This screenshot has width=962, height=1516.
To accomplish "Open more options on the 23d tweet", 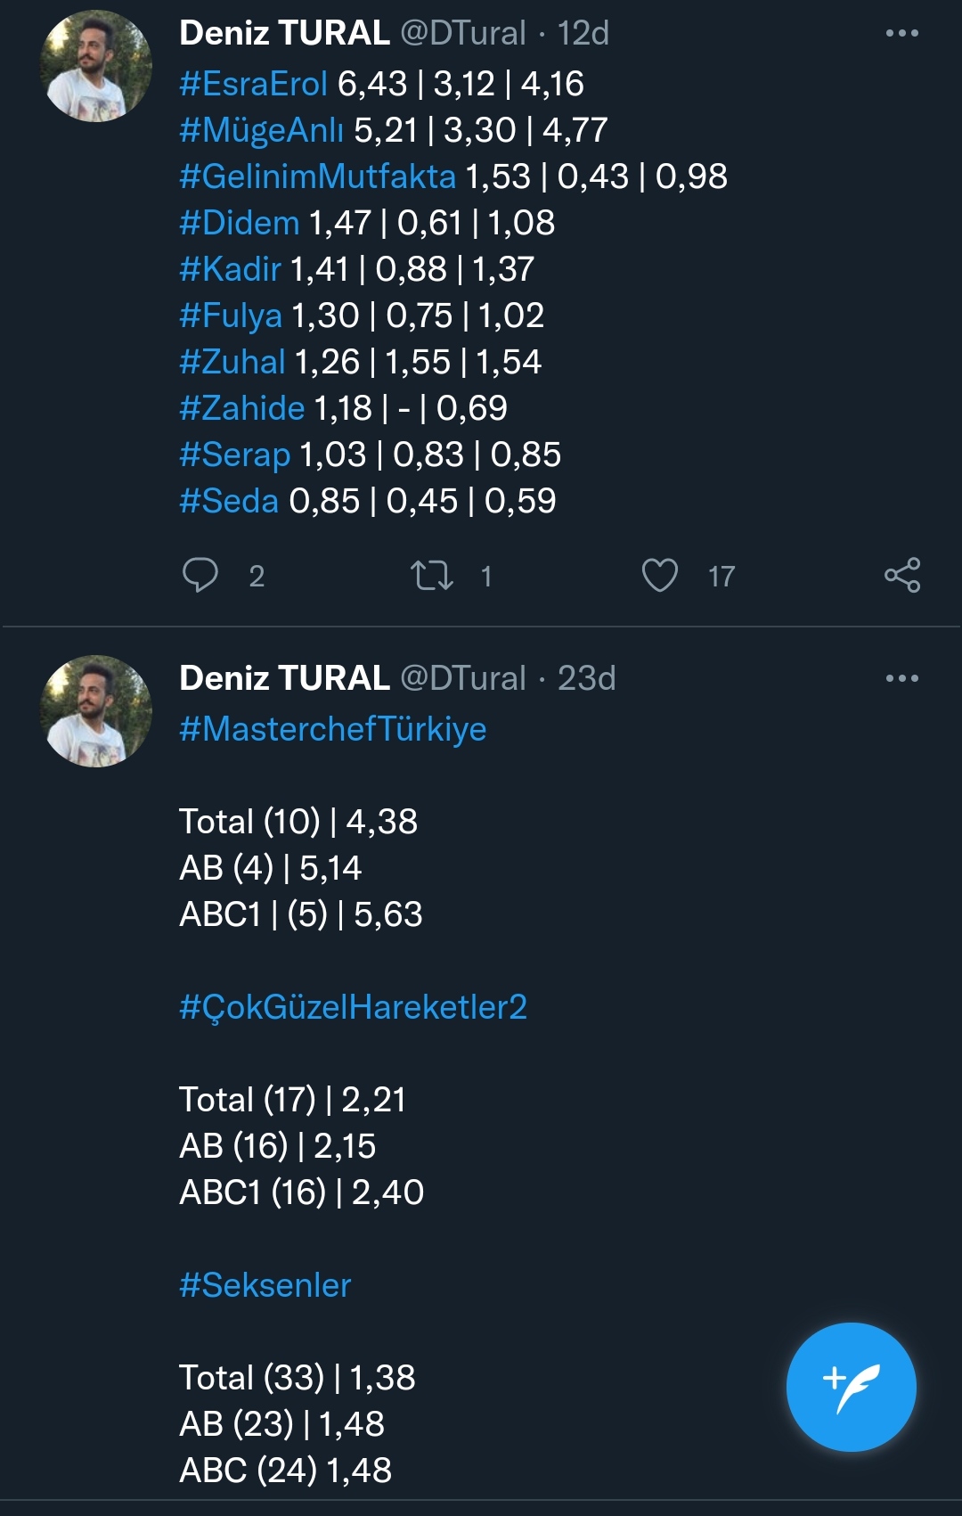I will pyautogui.click(x=901, y=679).
